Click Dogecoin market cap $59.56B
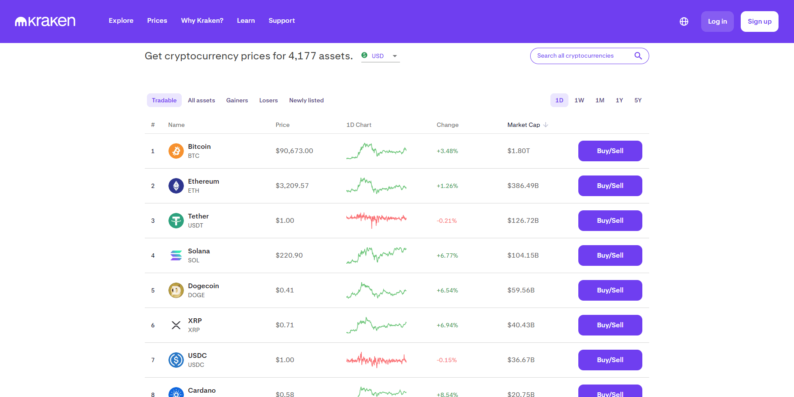Screen dimensions: 794x397 pos(521,290)
